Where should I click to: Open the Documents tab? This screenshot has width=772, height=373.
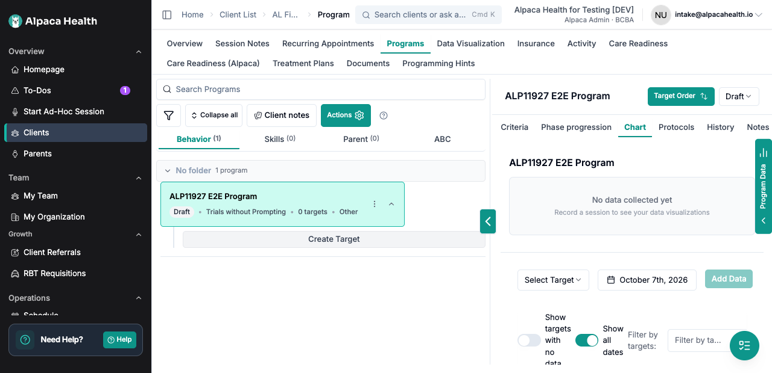(x=368, y=63)
